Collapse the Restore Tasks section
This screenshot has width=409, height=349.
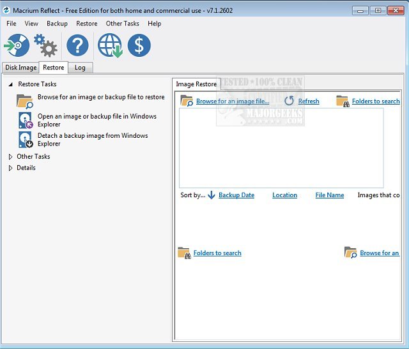pyautogui.click(x=10, y=84)
